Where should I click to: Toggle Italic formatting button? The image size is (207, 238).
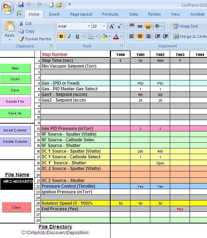click(x=69, y=36)
